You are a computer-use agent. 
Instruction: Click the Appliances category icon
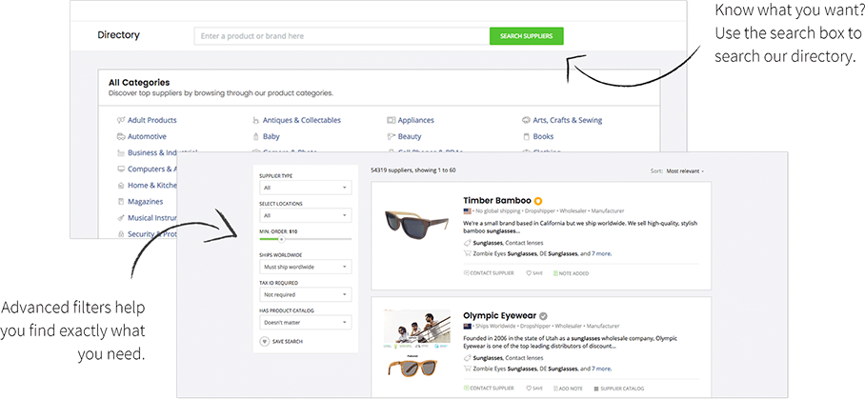click(x=392, y=120)
